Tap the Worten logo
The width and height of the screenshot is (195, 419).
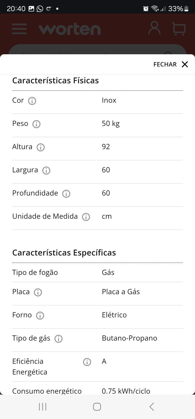pos(70,29)
